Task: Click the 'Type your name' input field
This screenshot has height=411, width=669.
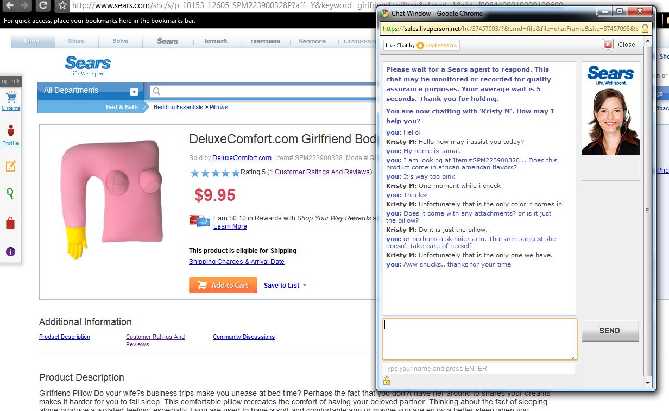Action: [x=479, y=369]
